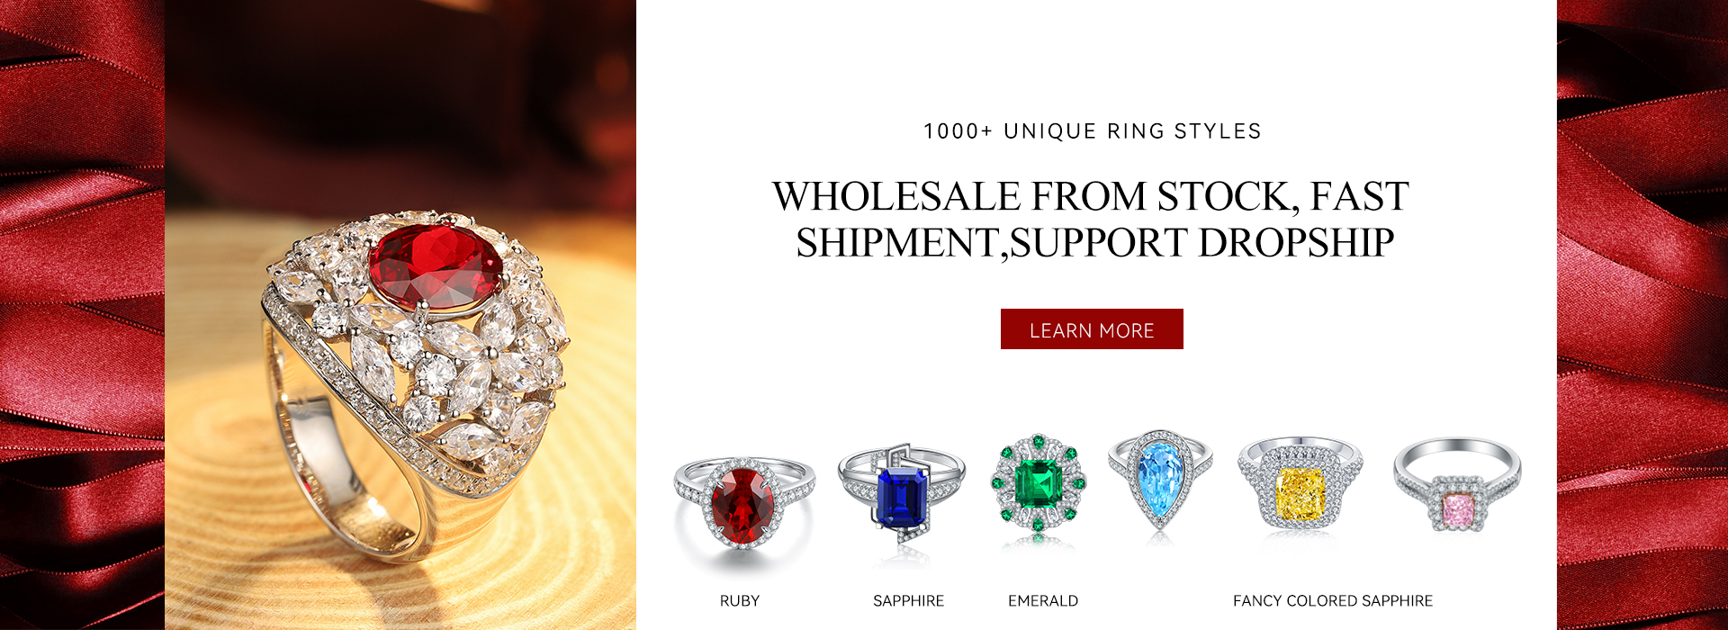Click the wholesale from stock headline

pos(1091,220)
